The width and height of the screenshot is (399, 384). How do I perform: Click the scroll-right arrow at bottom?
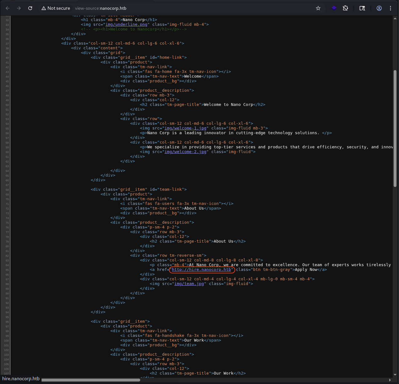pos(390,380)
